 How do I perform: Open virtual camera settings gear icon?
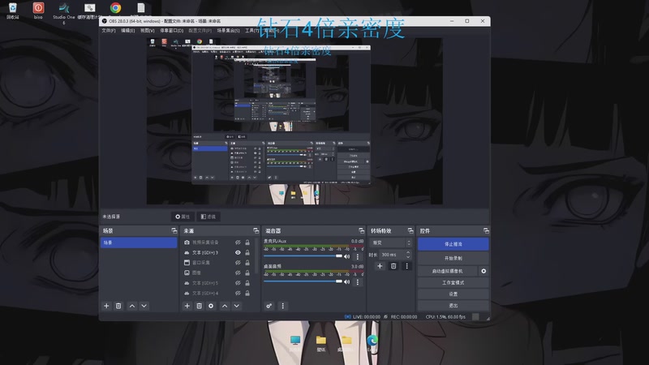tap(484, 271)
